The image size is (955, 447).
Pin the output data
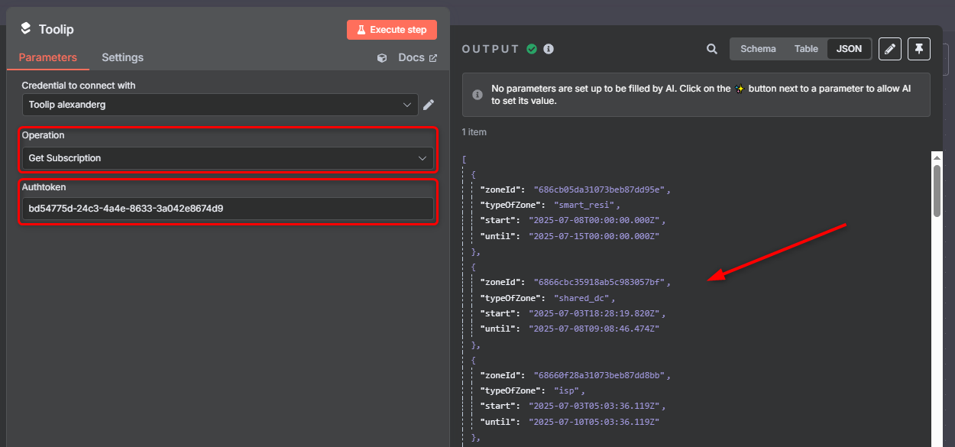click(919, 49)
